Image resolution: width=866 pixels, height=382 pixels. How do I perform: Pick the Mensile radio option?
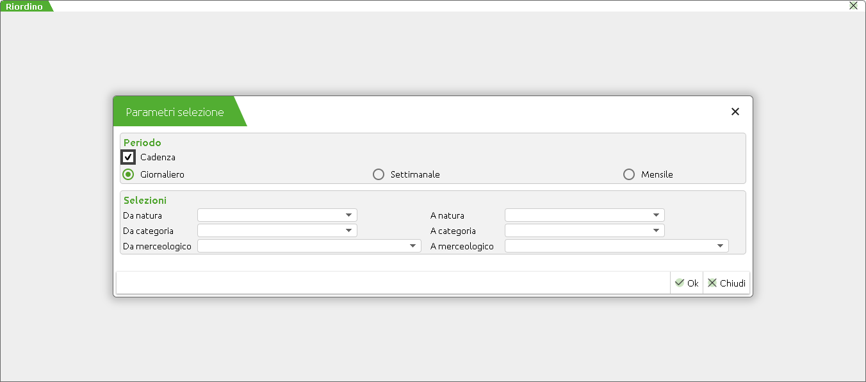click(x=629, y=174)
